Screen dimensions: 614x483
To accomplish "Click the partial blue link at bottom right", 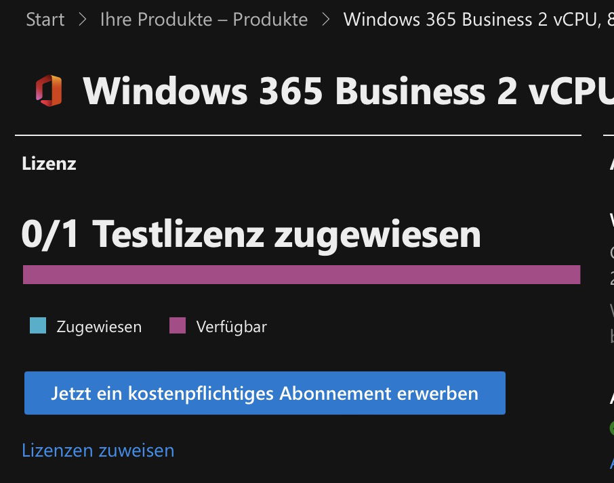I will pyautogui.click(x=612, y=463).
